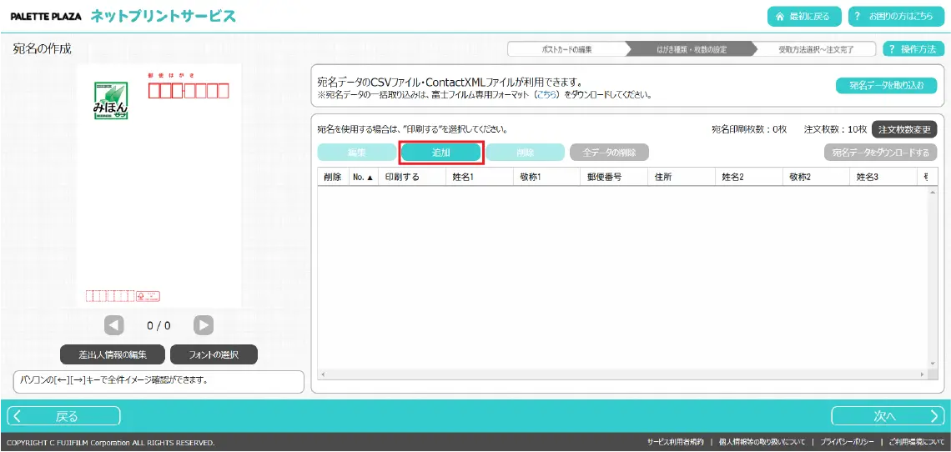Open 操作方法 instructions help button
The height and width of the screenshot is (452, 951).
[x=913, y=49]
